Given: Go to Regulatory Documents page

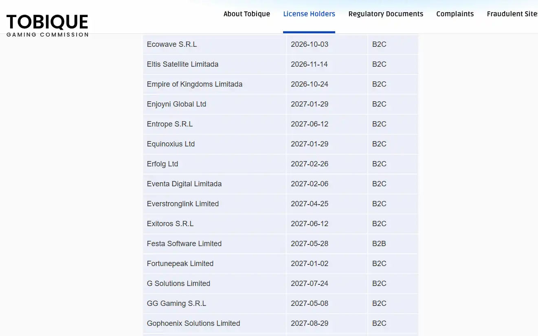Looking at the screenshot, I should [x=386, y=14].
